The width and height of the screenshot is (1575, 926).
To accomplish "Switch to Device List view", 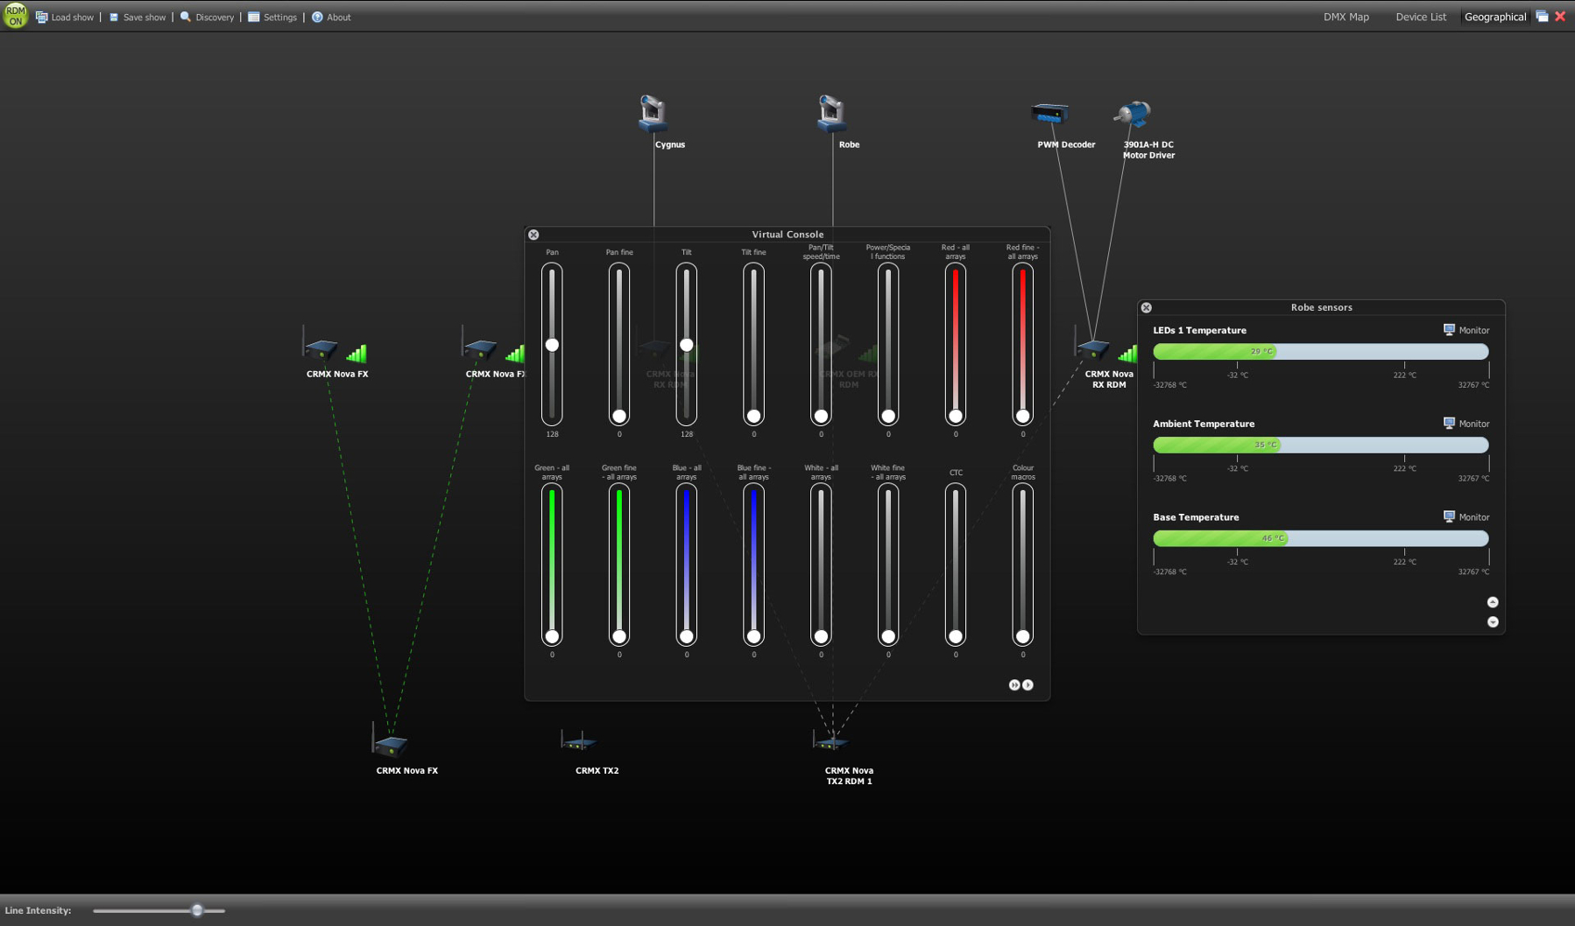I will pyautogui.click(x=1421, y=17).
